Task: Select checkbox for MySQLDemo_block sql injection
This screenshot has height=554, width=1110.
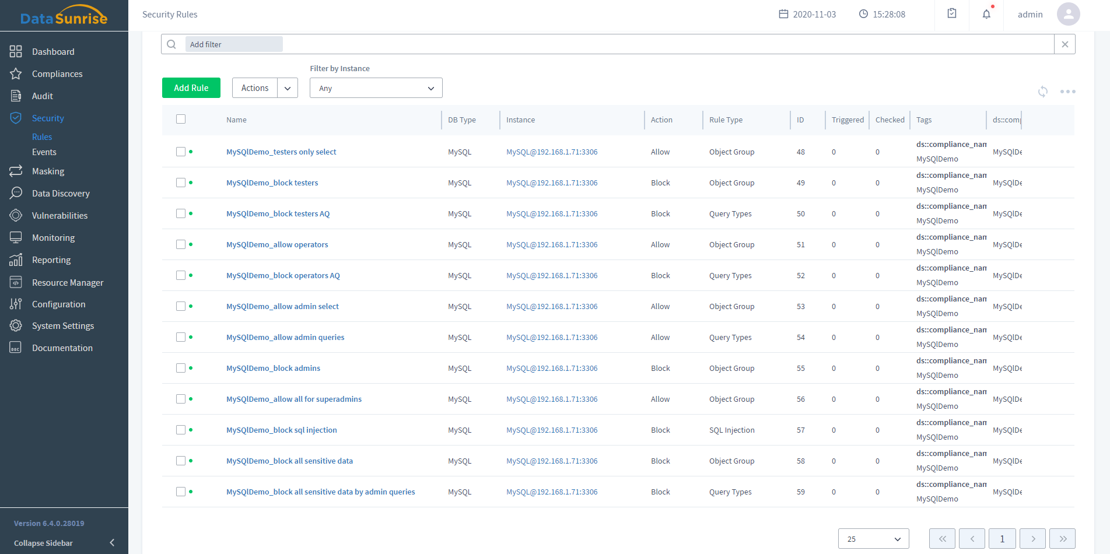Action: pos(181,430)
